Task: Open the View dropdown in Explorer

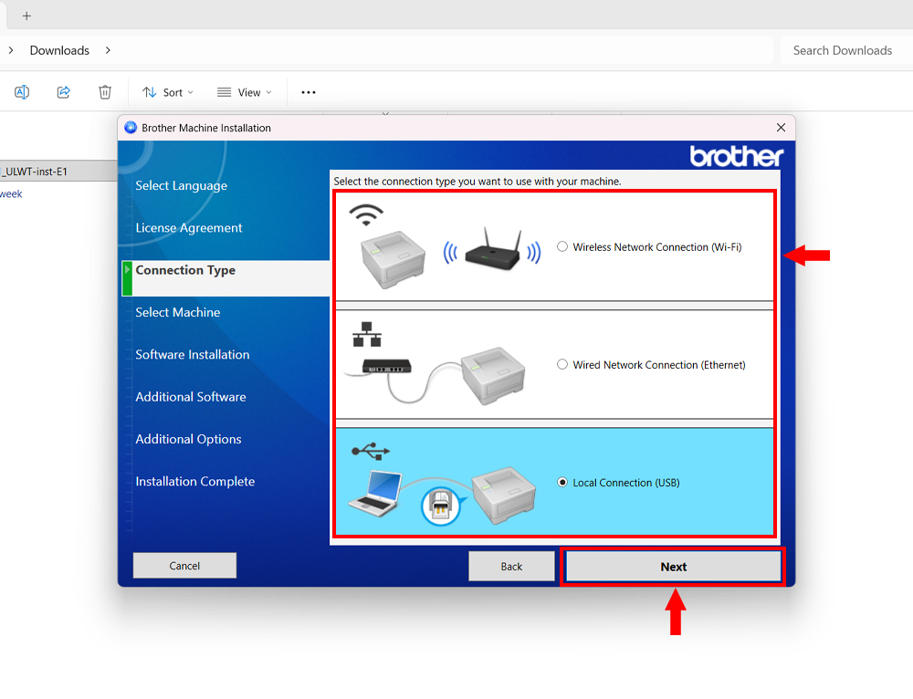Action: tap(244, 92)
